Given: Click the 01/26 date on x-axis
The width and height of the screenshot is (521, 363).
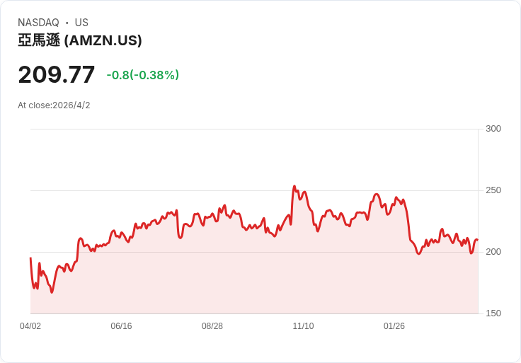Looking at the screenshot, I should coord(394,326).
